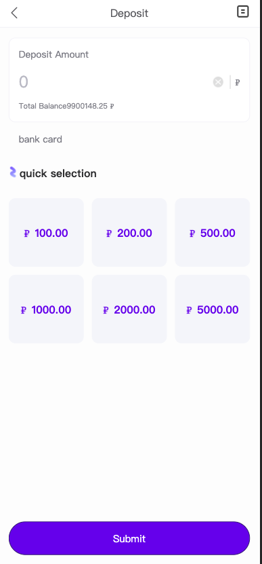
Task: Click the ruble sign after Total Balance
Action: (112, 106)
